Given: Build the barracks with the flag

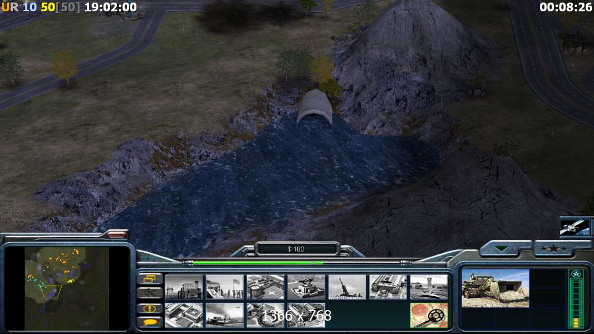Looking at the screenshot, I should pyautogui.click(x=225, y=287).
